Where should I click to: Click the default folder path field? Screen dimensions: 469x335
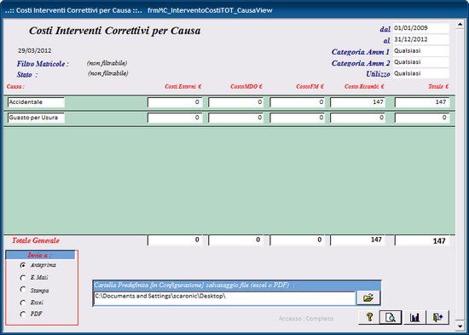(224, 298)
